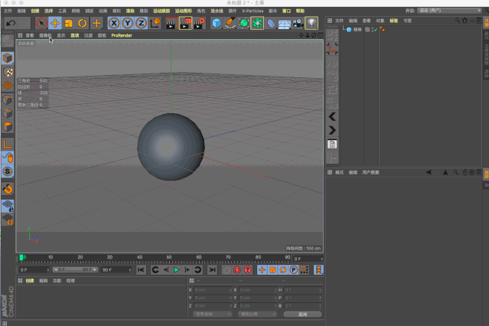Click the start frame 0 F field
Image resolution: width=489 pixels, height=326 pixels.
(34, 270)
